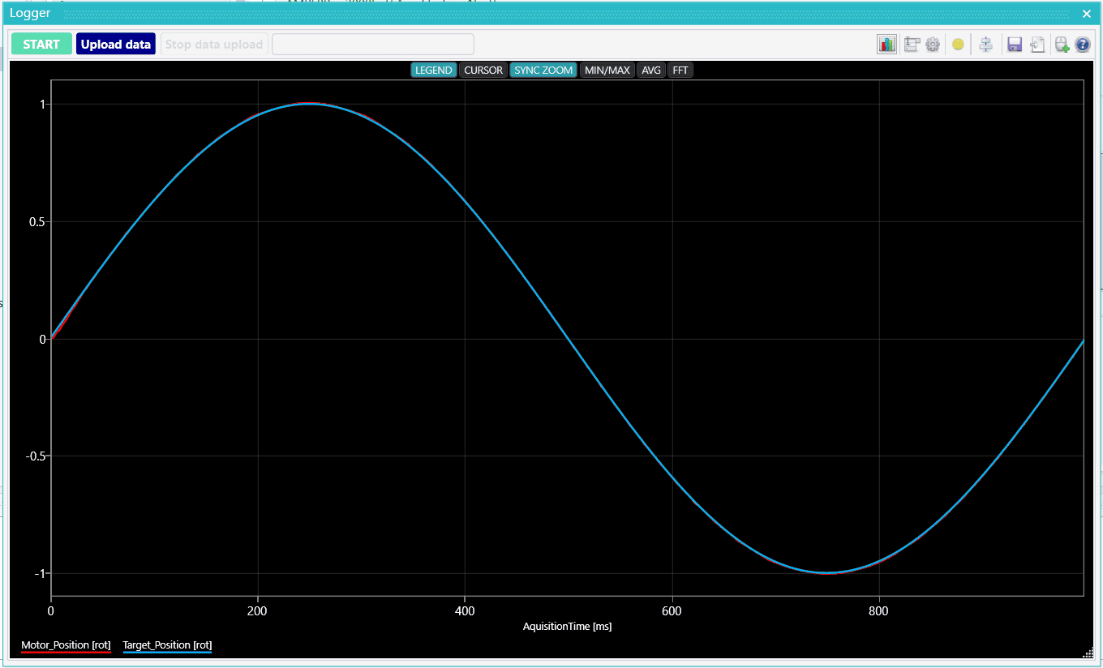This screenshot has width=1103, height=668.
Task: Close the Logger window
Action: pyautogui.click(x=1087, y=13)
